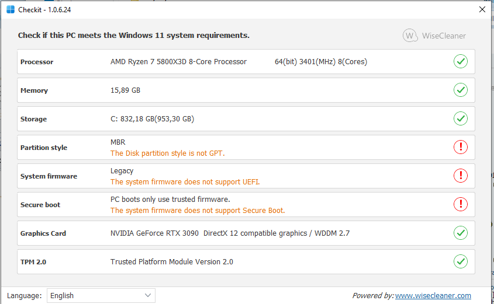The width and height of the screenshot is (494, 304).
Task: Click 'system firmware does not support UEFI' message
Action: tap(185, 182)
